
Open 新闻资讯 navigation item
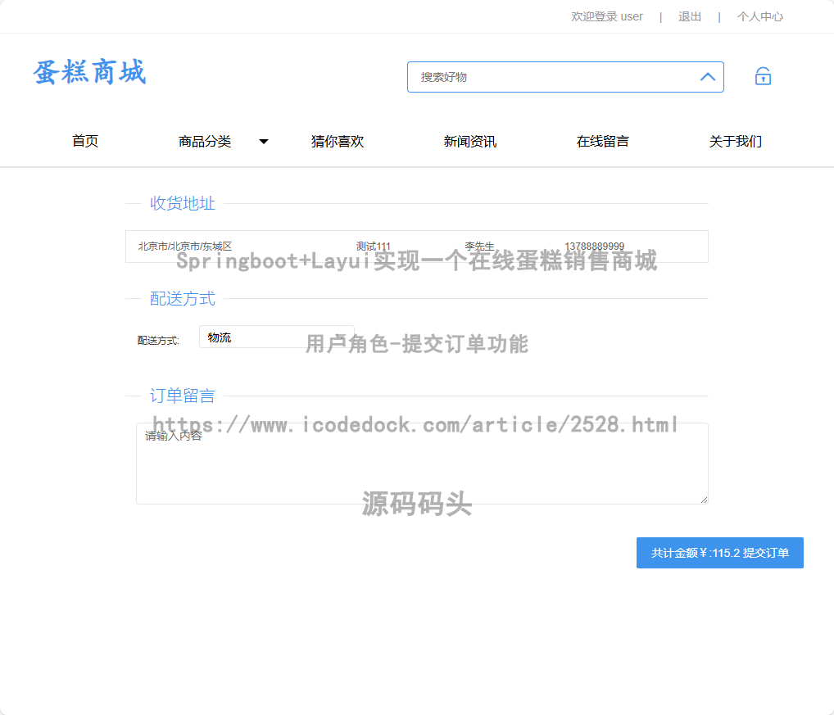(470, 142)
